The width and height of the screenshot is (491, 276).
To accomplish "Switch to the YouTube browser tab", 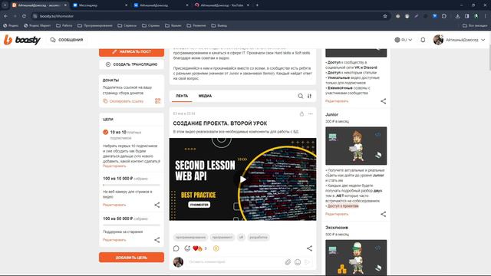I will [x=222, y=5].
